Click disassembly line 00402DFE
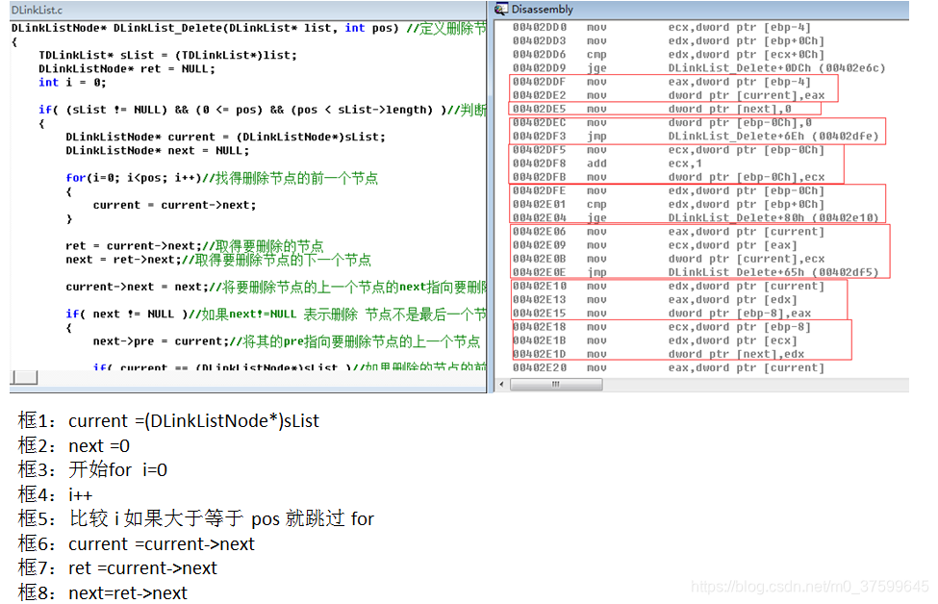938x604 pixels. [669, 190]
